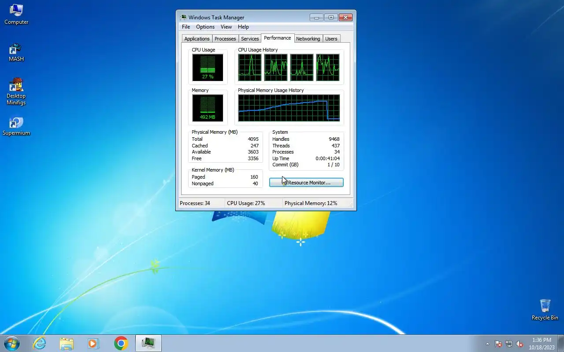Open Windows Explorer folder on taskbar
This screenshot has height=352, width=564.
tap(67, 343)
